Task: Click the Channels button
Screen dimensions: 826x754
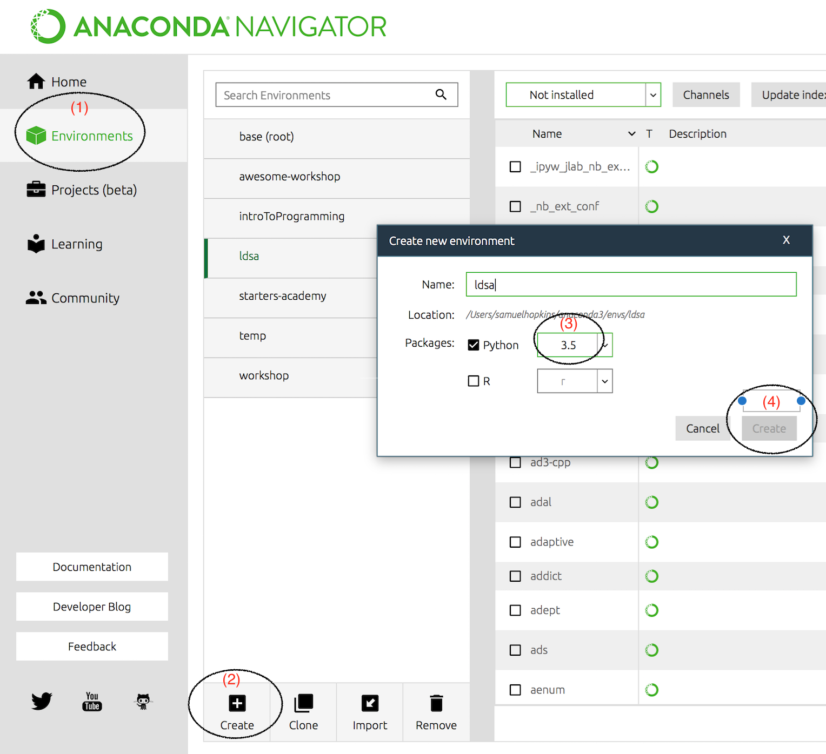Action: [x=706, y=95]
